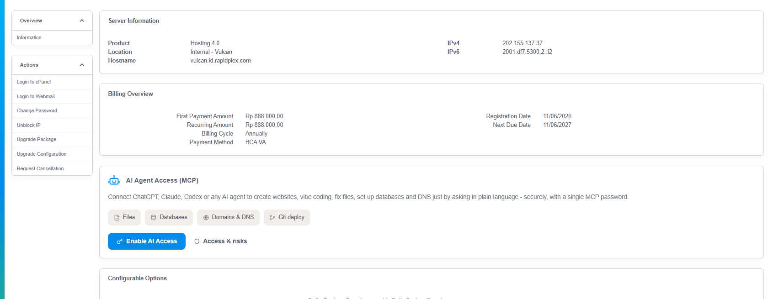The width and height of the screenshot is (768, 299).
Task: Click the Git deploy branch icon
Action: 272,218
